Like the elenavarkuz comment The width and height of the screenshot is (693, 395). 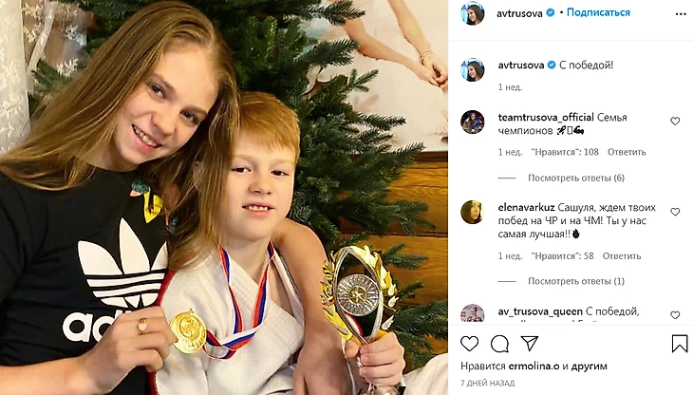(x=675, y=212)
